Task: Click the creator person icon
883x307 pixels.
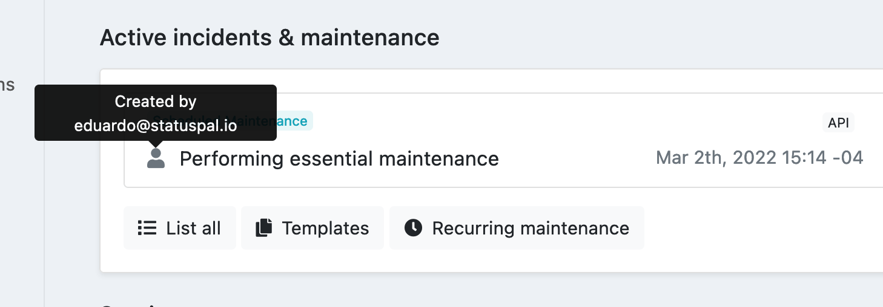Action: click(156, 158)
